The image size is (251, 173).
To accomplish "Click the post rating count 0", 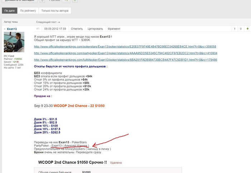I will point(241,29).
